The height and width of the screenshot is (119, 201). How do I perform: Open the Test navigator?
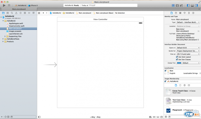(x=21, y=13)
